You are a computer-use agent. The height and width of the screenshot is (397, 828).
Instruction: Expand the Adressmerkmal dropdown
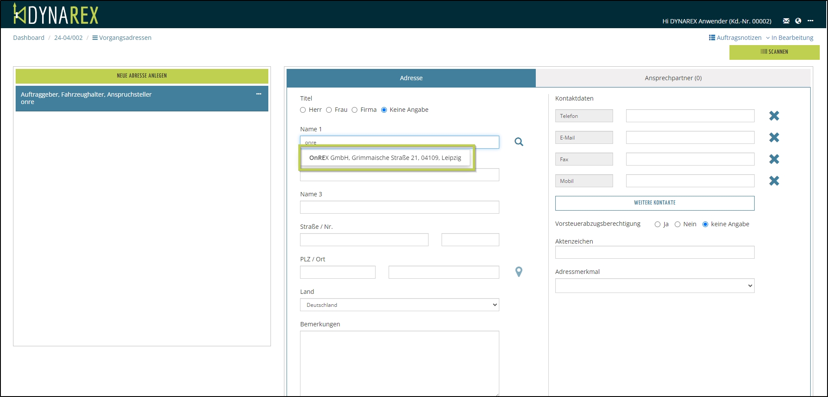[654, 286]
